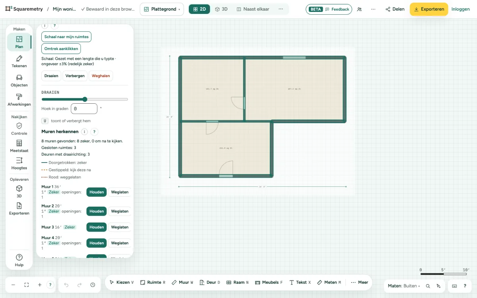Open the BETA Feedback button

click(x=329, y=9)
